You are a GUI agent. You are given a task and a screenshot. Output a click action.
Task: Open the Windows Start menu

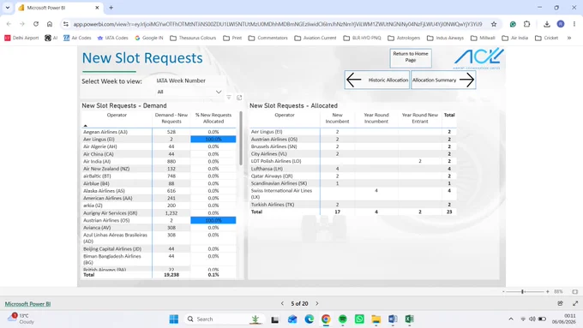coord(174,319)
